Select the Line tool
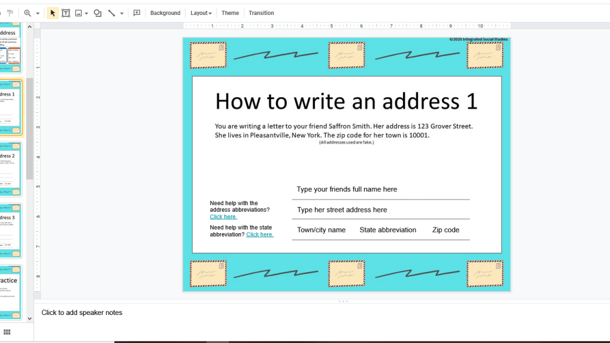This screenshot has width=610, height=343. pyautogui.click(x=112, y=13)
